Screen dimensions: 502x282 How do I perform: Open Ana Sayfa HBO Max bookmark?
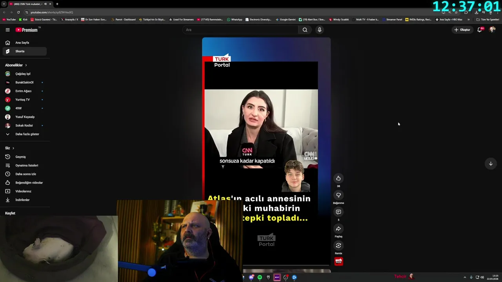coord(449,20)
